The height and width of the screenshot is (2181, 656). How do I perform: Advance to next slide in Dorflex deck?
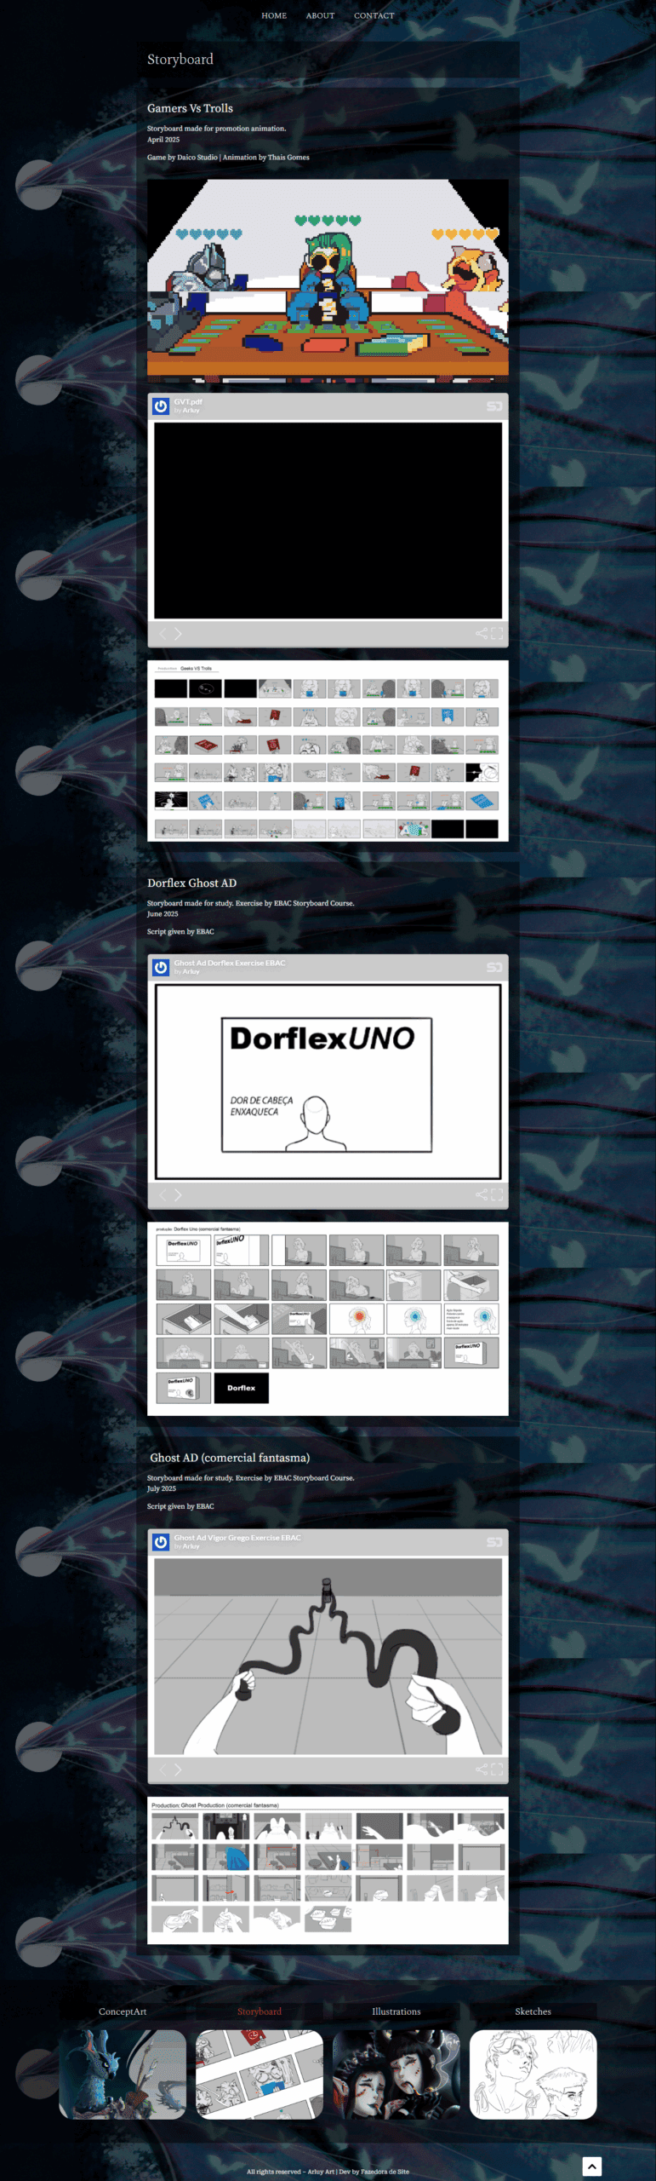[x=178, y=1195]
